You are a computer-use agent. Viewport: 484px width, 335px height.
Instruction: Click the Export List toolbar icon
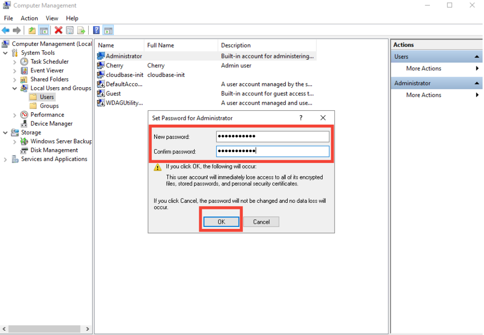tap(81, 30)
